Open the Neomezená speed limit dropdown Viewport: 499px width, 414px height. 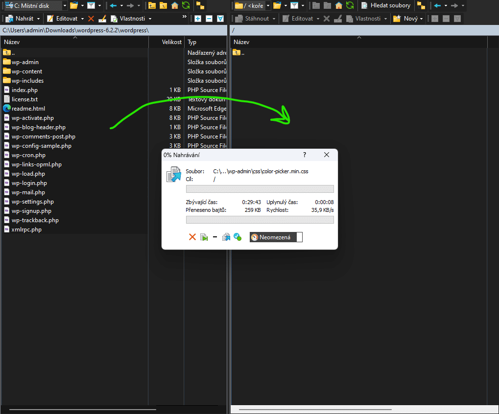pyautogui.click(x=276, y=237)
